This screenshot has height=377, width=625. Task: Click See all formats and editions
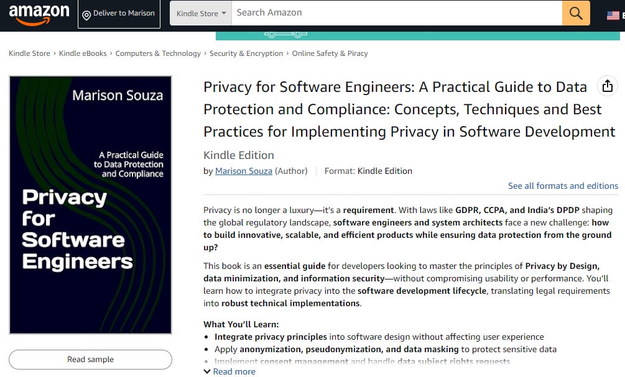coord(563,186)
